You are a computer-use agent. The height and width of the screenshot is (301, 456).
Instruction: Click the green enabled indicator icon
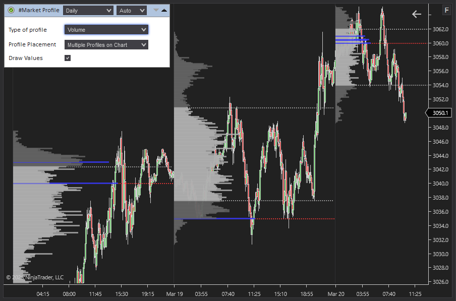[x=11, y=10]
